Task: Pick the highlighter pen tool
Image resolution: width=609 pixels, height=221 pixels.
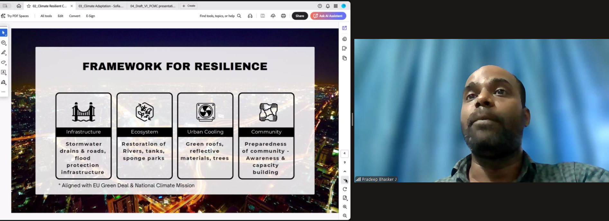Action: 4,53
